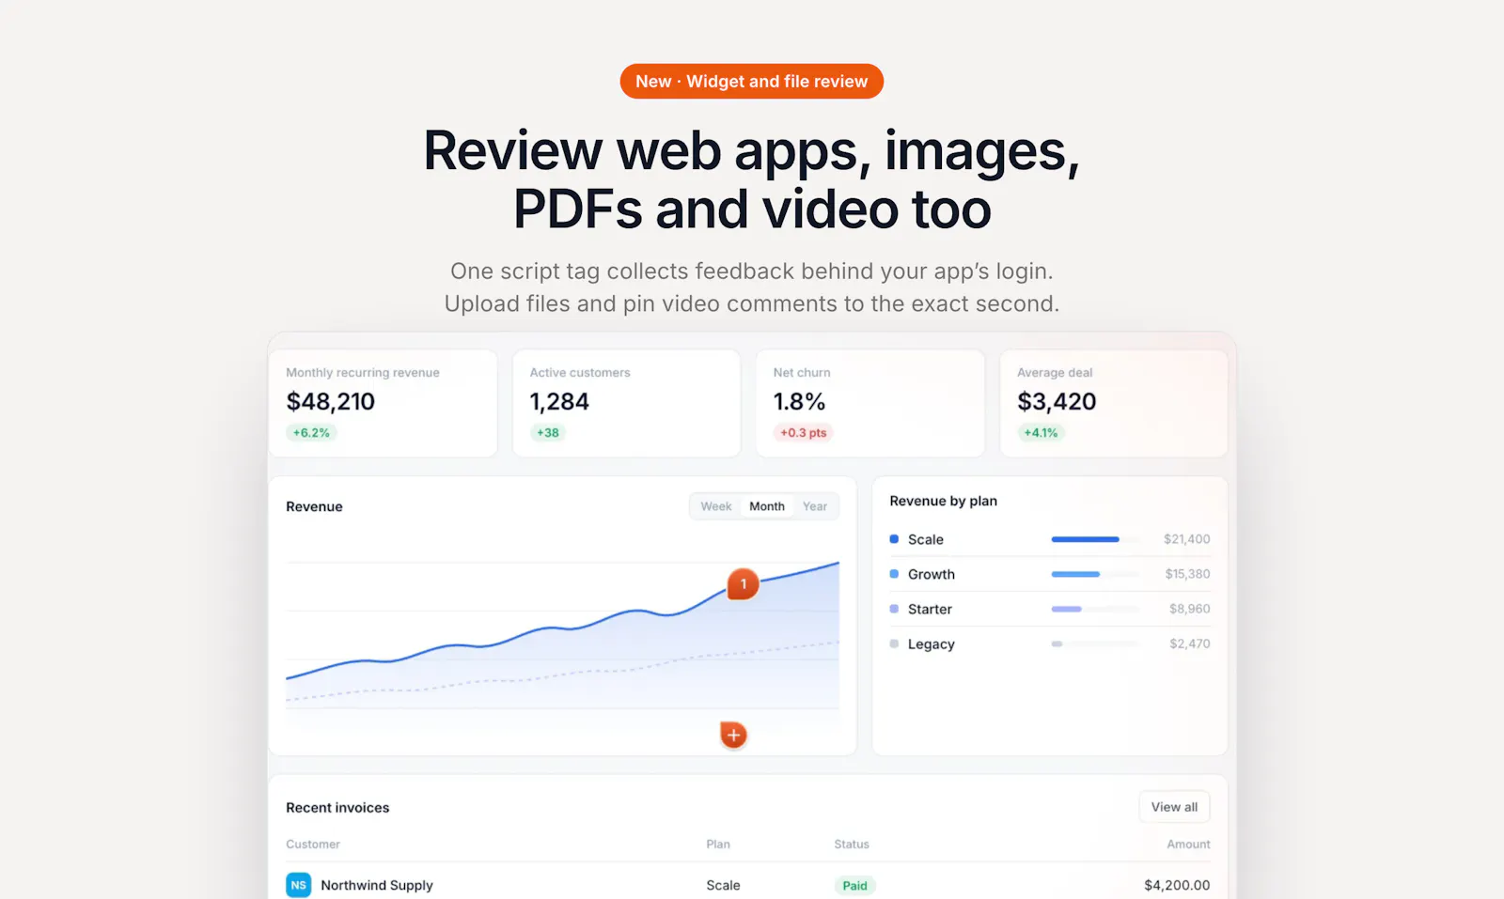Click the Plan column header
The height and width of the screenshot is (899, 1504).
tap(718, 845)
